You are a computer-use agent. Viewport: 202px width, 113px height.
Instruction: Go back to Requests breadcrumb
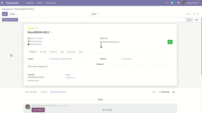(7, 9)
